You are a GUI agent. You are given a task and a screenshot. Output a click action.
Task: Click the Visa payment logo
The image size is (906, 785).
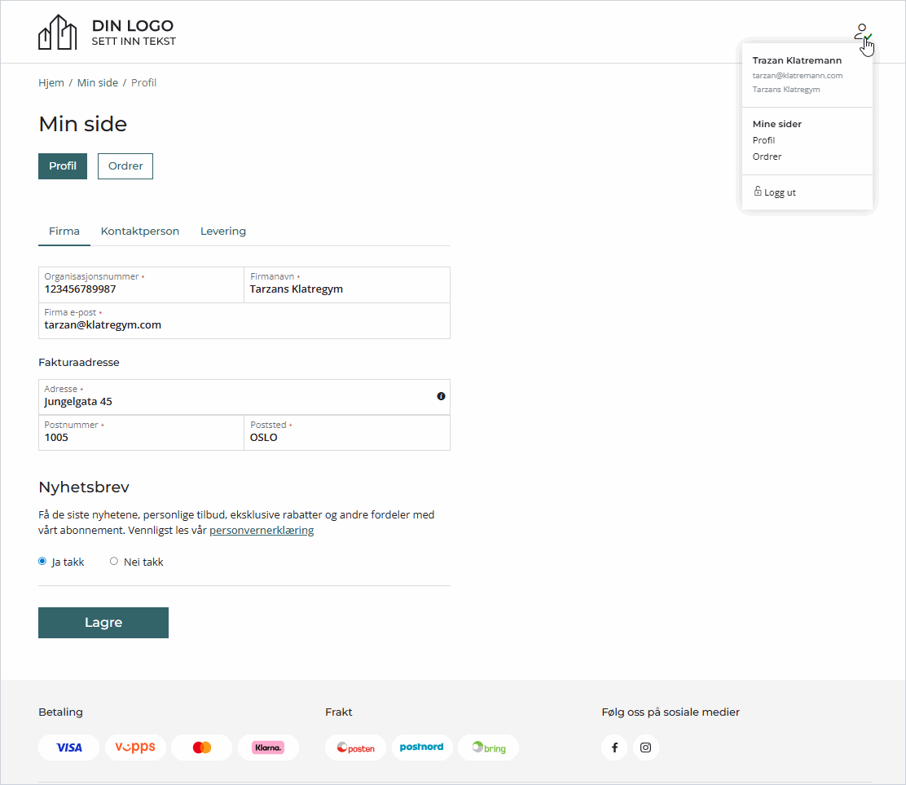(69, 748)
